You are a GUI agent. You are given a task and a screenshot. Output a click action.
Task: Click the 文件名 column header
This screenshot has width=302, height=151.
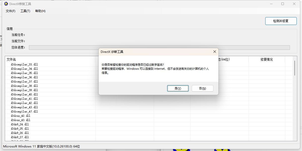click(11, 59)
